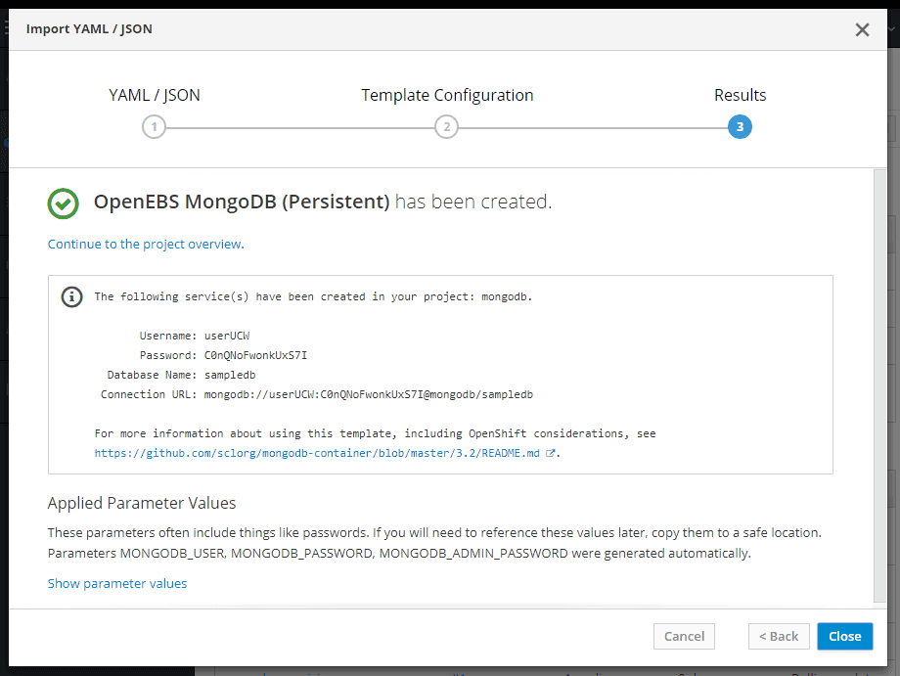Click the username value userUCW
The height and width of the screenshot is (676, 900).
[227, 336]
